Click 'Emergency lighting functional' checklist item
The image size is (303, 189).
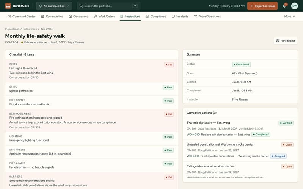pos(92,138)
